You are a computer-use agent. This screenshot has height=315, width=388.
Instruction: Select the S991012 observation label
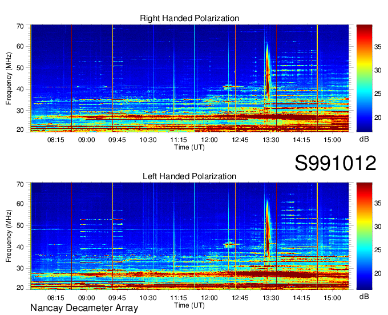(336, 163)
